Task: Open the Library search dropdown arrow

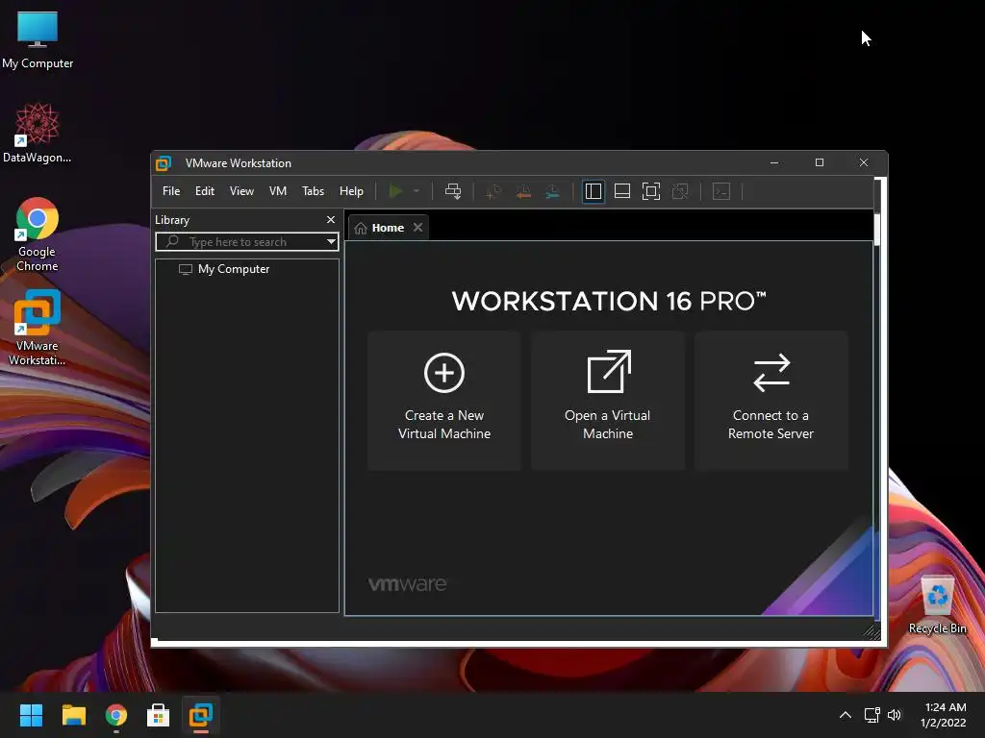Action: point(331,241)
